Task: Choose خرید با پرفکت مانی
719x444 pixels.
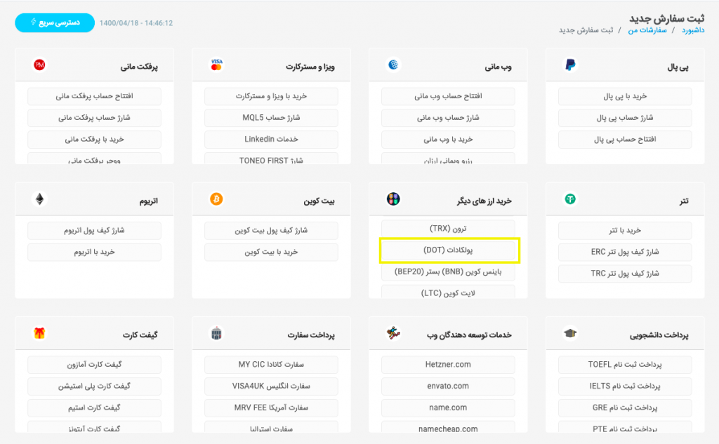Action: [x=94, y=140]
